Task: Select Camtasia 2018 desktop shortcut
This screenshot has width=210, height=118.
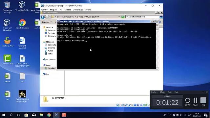Action: click(7, 60)
